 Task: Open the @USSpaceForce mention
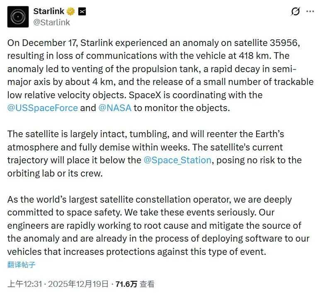(43, 108)
